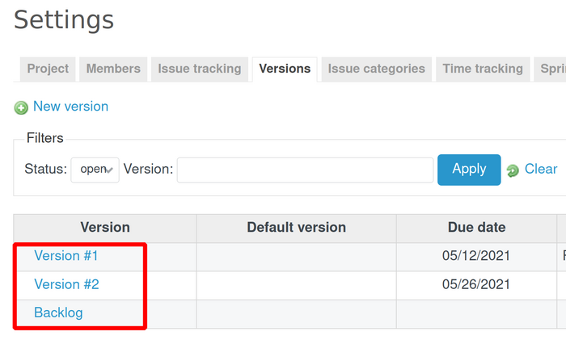566x344 pixels.
Task: Open the Version #1 link
Action: (66, 256)
